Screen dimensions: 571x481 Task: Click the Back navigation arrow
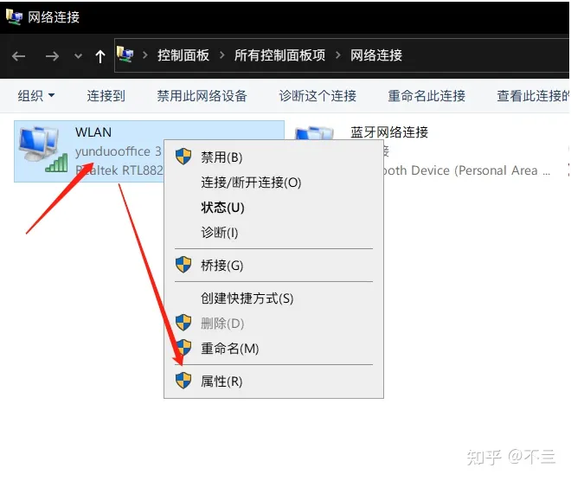coord(18,56)
